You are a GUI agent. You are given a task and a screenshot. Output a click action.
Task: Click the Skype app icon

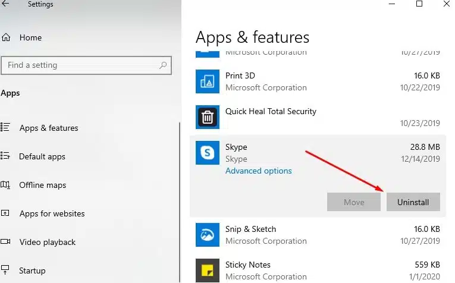click(207, 153)
